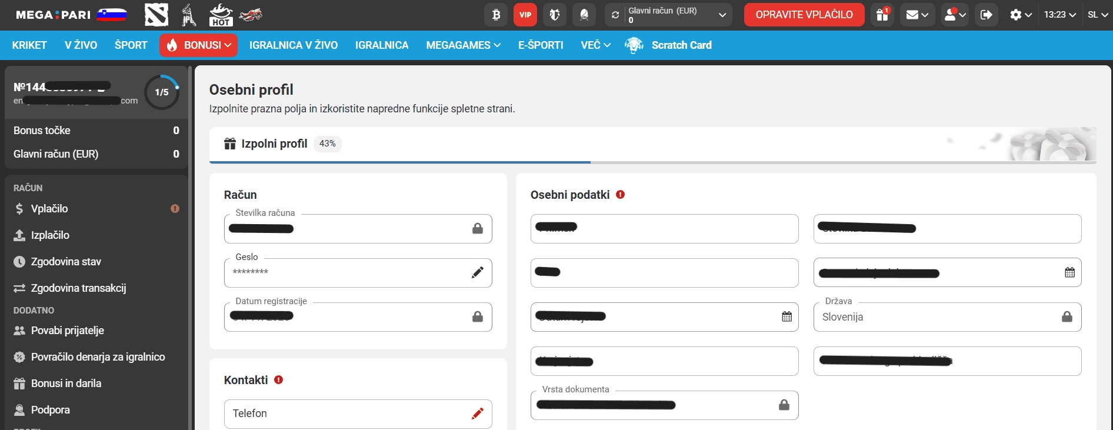Viewport: 1113px width, 430px height.
Task: Open Podpora support page
Action: coord(96,410)
